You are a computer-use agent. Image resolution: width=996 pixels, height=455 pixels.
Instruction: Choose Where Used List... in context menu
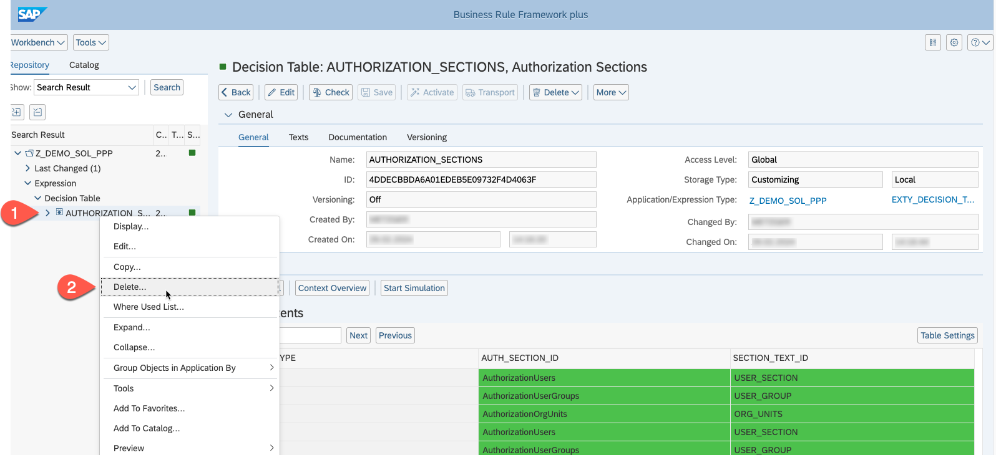pos(149,307)
